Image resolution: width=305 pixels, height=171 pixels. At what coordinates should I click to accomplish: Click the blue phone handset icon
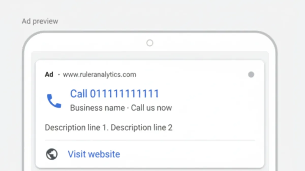coord(54,101)
